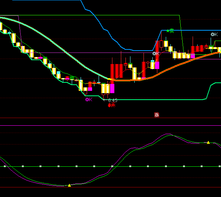The height and width of the screenshot is (197, 221).
Task: Click the green zero line of oscillator
Action: coord(110,166)
